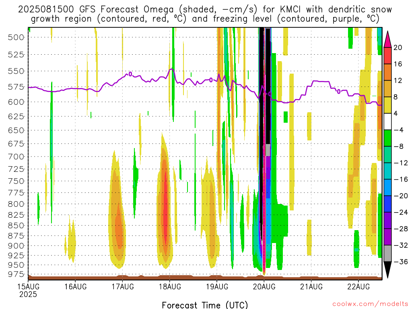Image resolution: width=412 pixels, height=309 pixels.
Task: Click the colorbar value label 8
Action: click(x=396, y=97)
